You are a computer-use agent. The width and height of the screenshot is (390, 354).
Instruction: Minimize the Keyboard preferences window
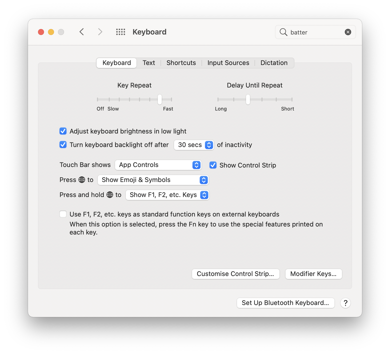point(51,32)
